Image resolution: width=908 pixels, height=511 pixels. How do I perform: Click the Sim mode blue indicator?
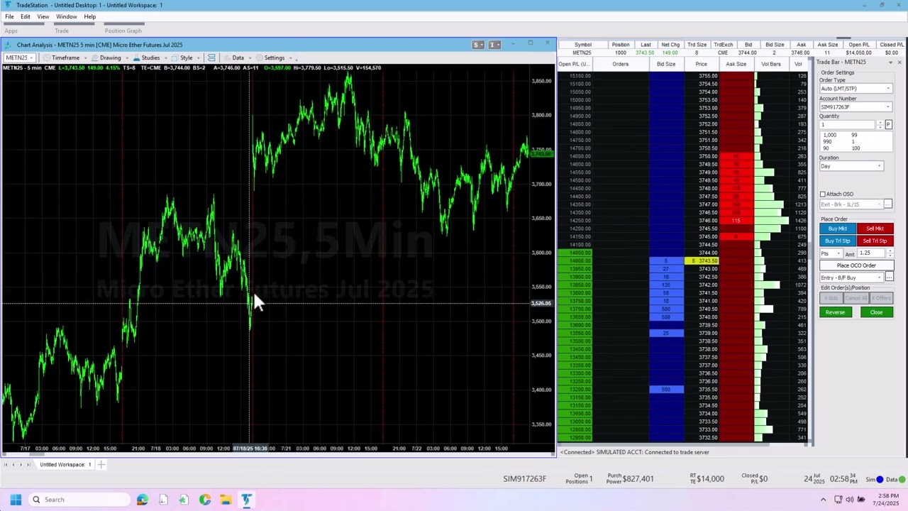tap(880, 479)
